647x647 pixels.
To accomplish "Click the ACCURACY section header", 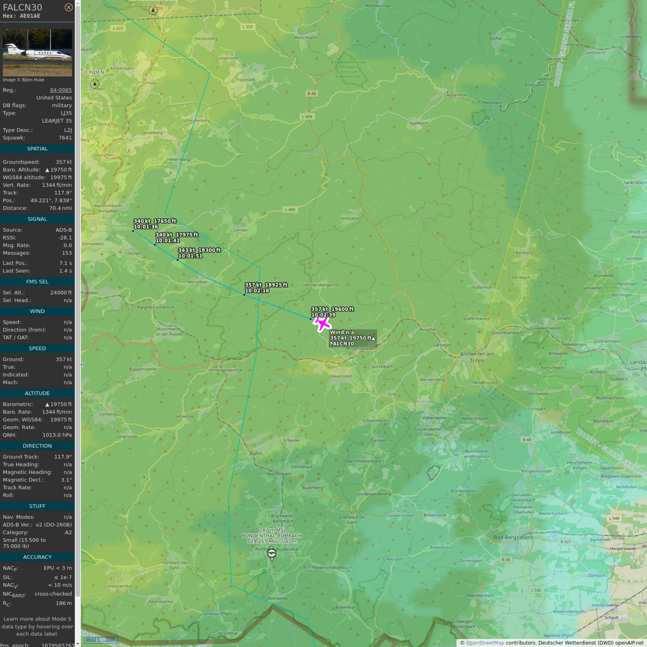I will 37,557.
